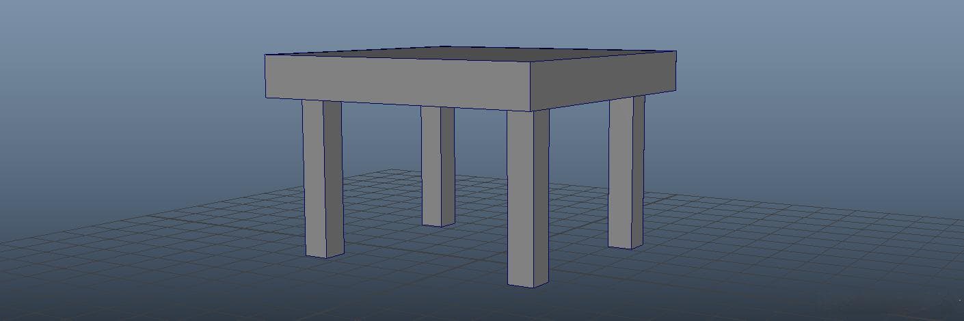964x321 pixels.
Task: Select the table leg at the far right
Action: [x=626, y=172]
